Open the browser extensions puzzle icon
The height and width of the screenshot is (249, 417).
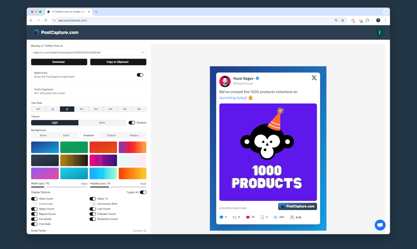[367, 20]
